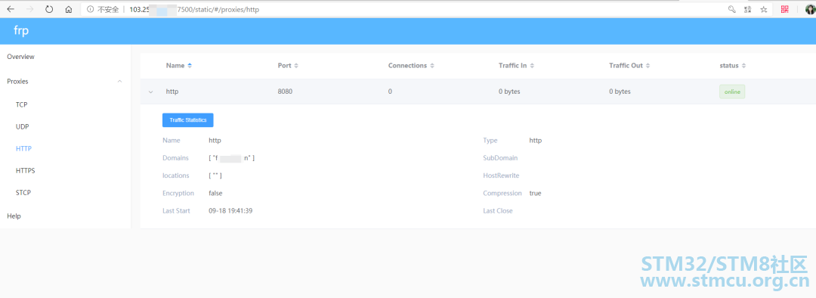Viewport: 816px width, 298px height.
Task: Select UDP proxies in sidebar
Action: point(23,126)
